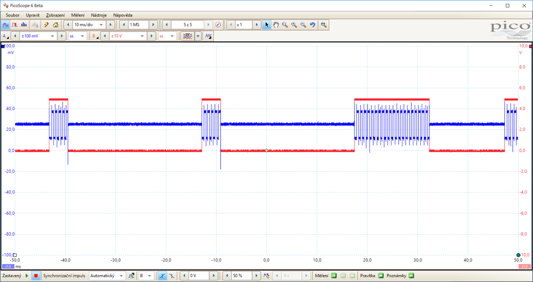The width and height of the screenshot is (533, 282).
Task: Expand channel A ±100 mV range dropdown
Action: [x=52, y=36]
